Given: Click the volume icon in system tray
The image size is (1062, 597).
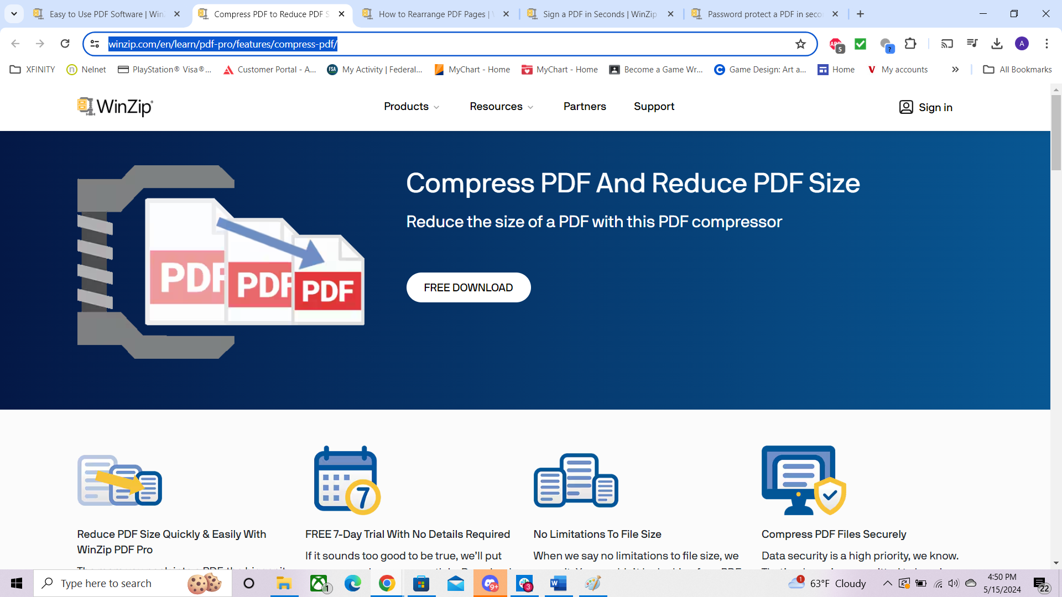Looking at the screenshot, I should coord(954,583).
